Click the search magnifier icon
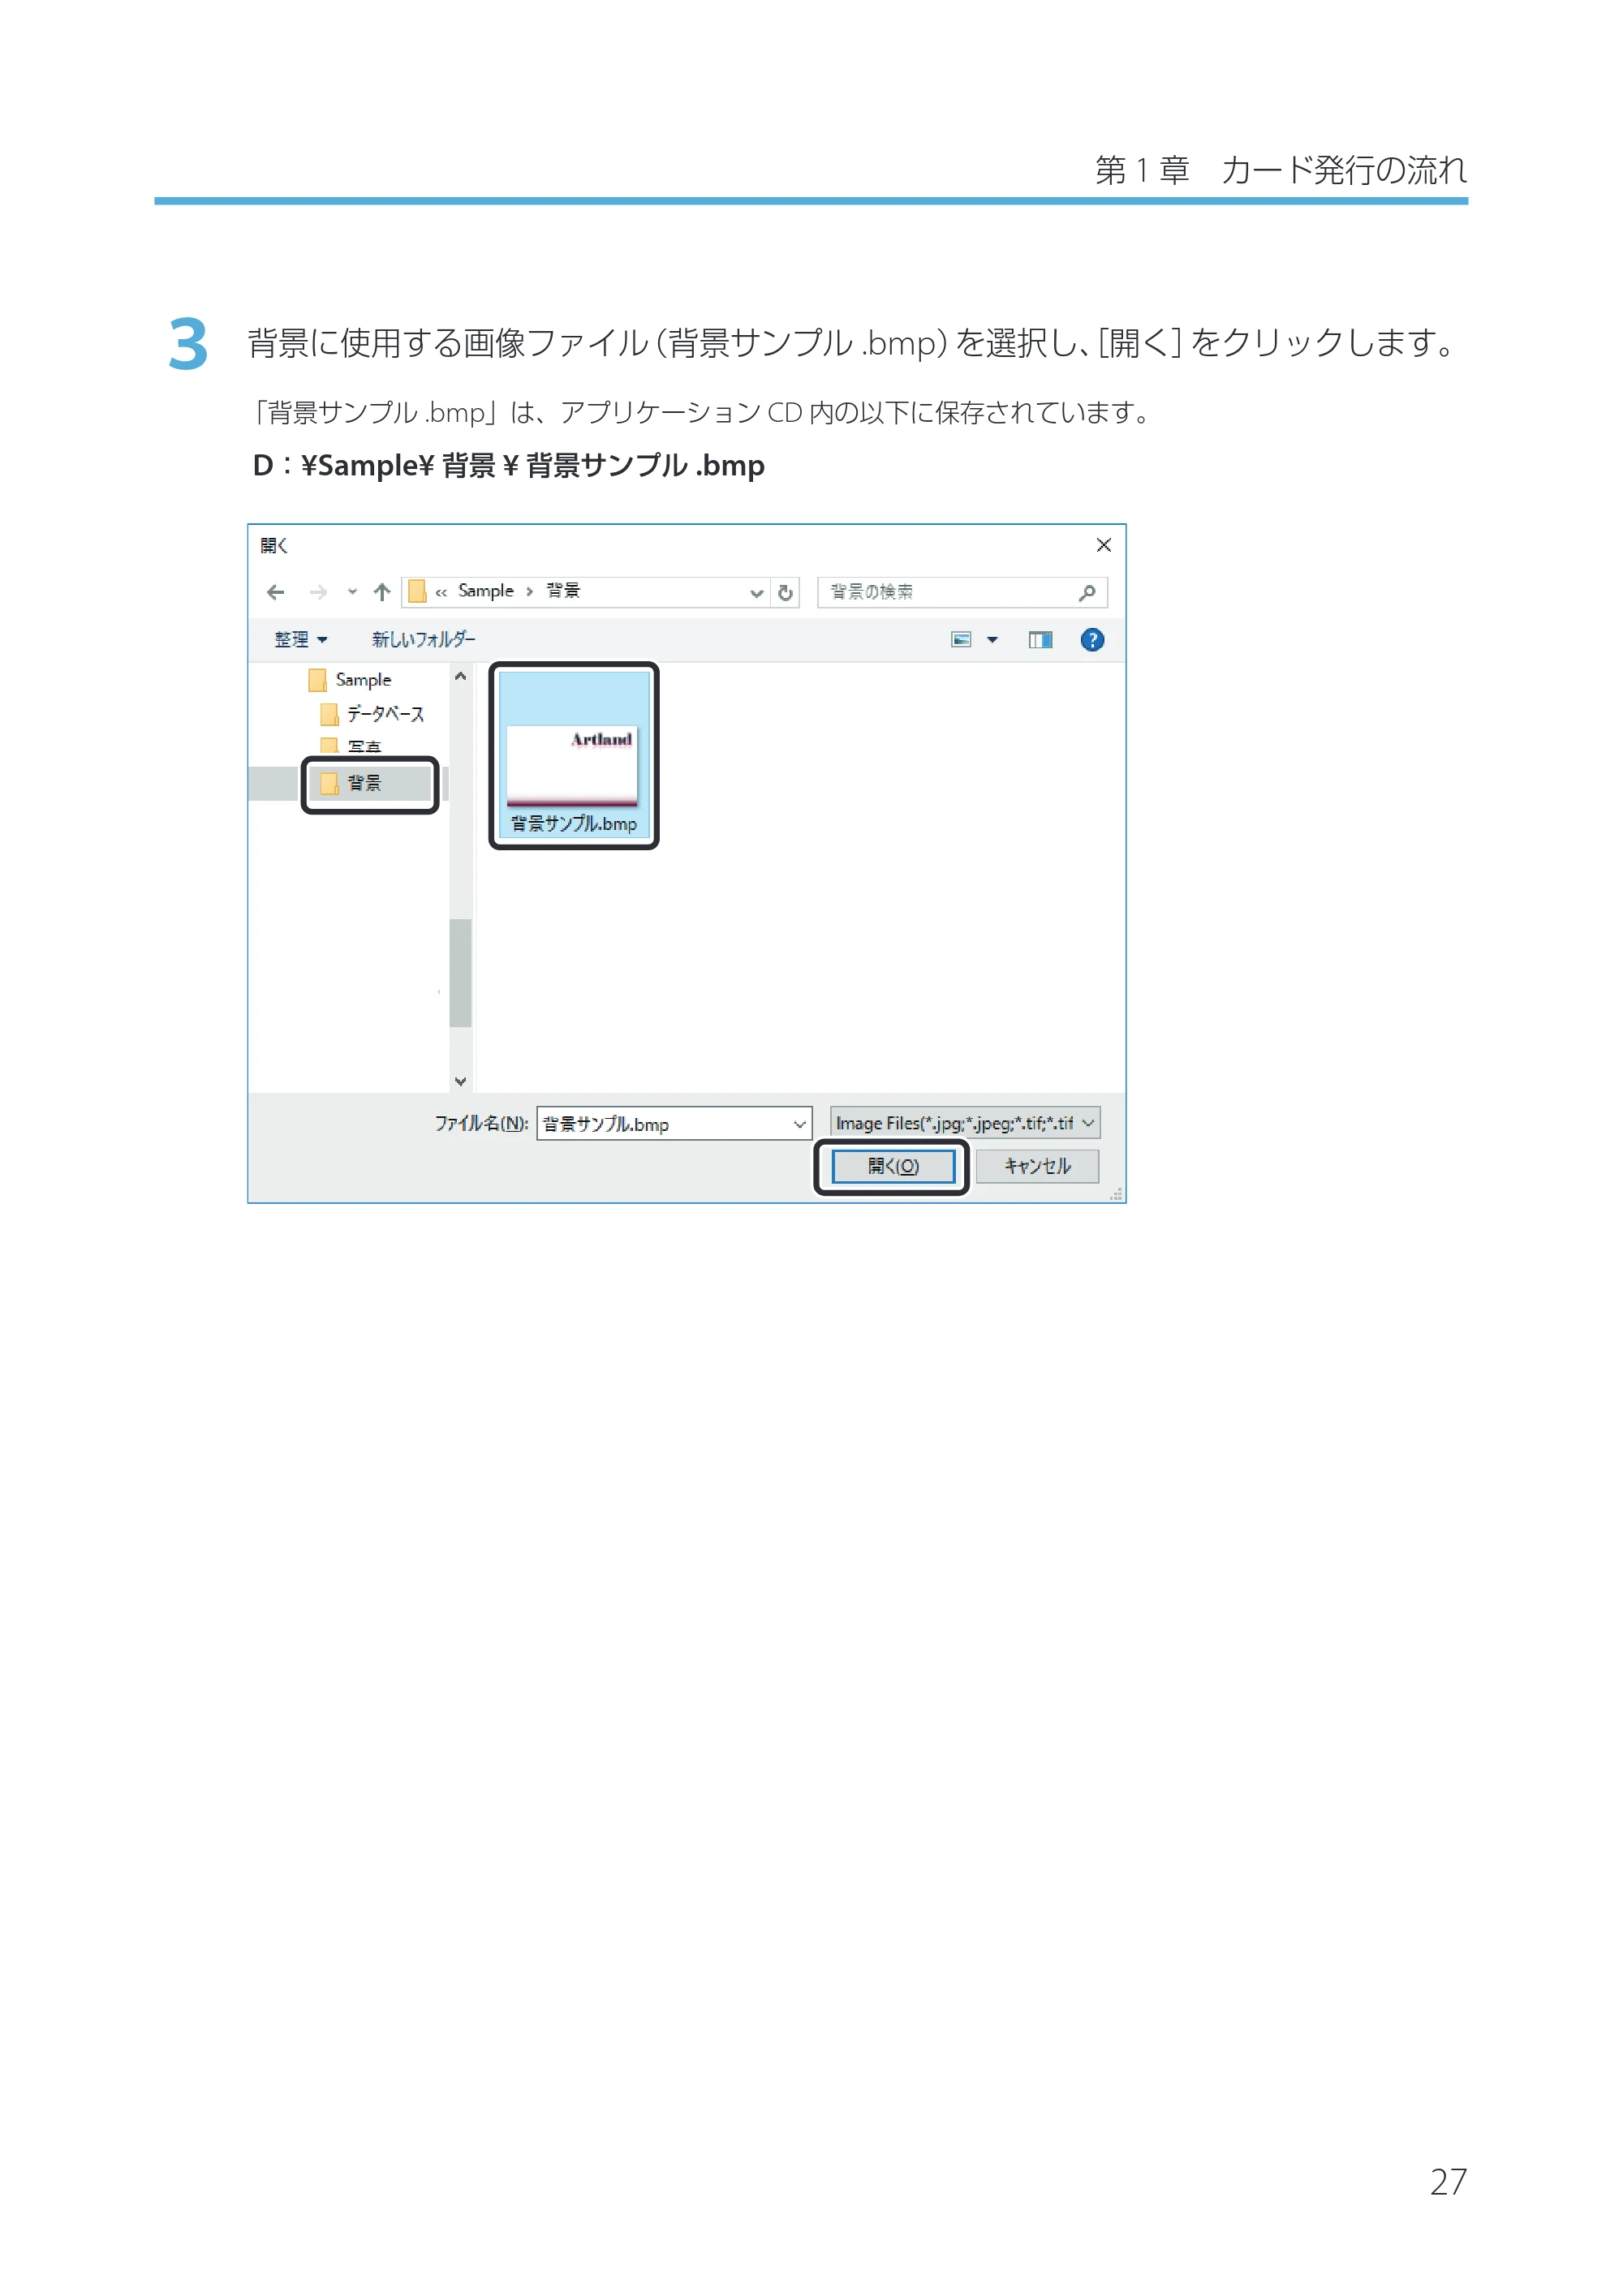This screenshot has width=1623, height=2296. 1088,592
